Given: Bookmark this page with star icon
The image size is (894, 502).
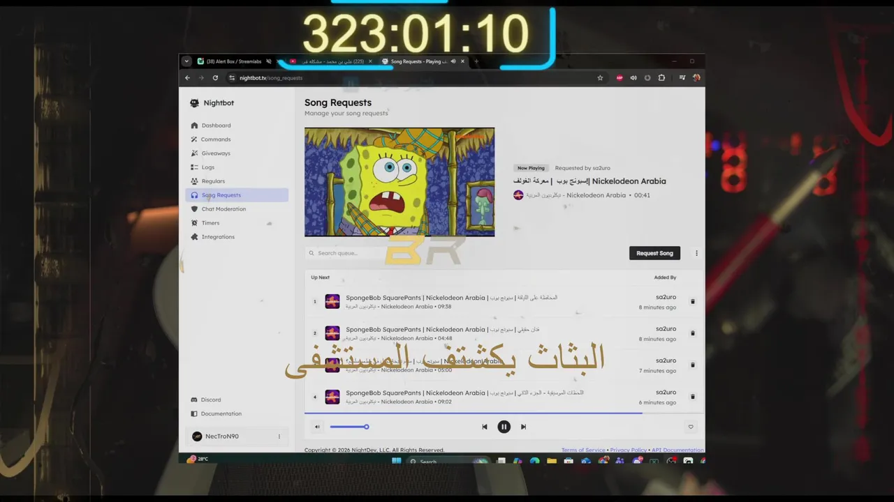Looking at the screenshot, I should (x=600, y=78).
